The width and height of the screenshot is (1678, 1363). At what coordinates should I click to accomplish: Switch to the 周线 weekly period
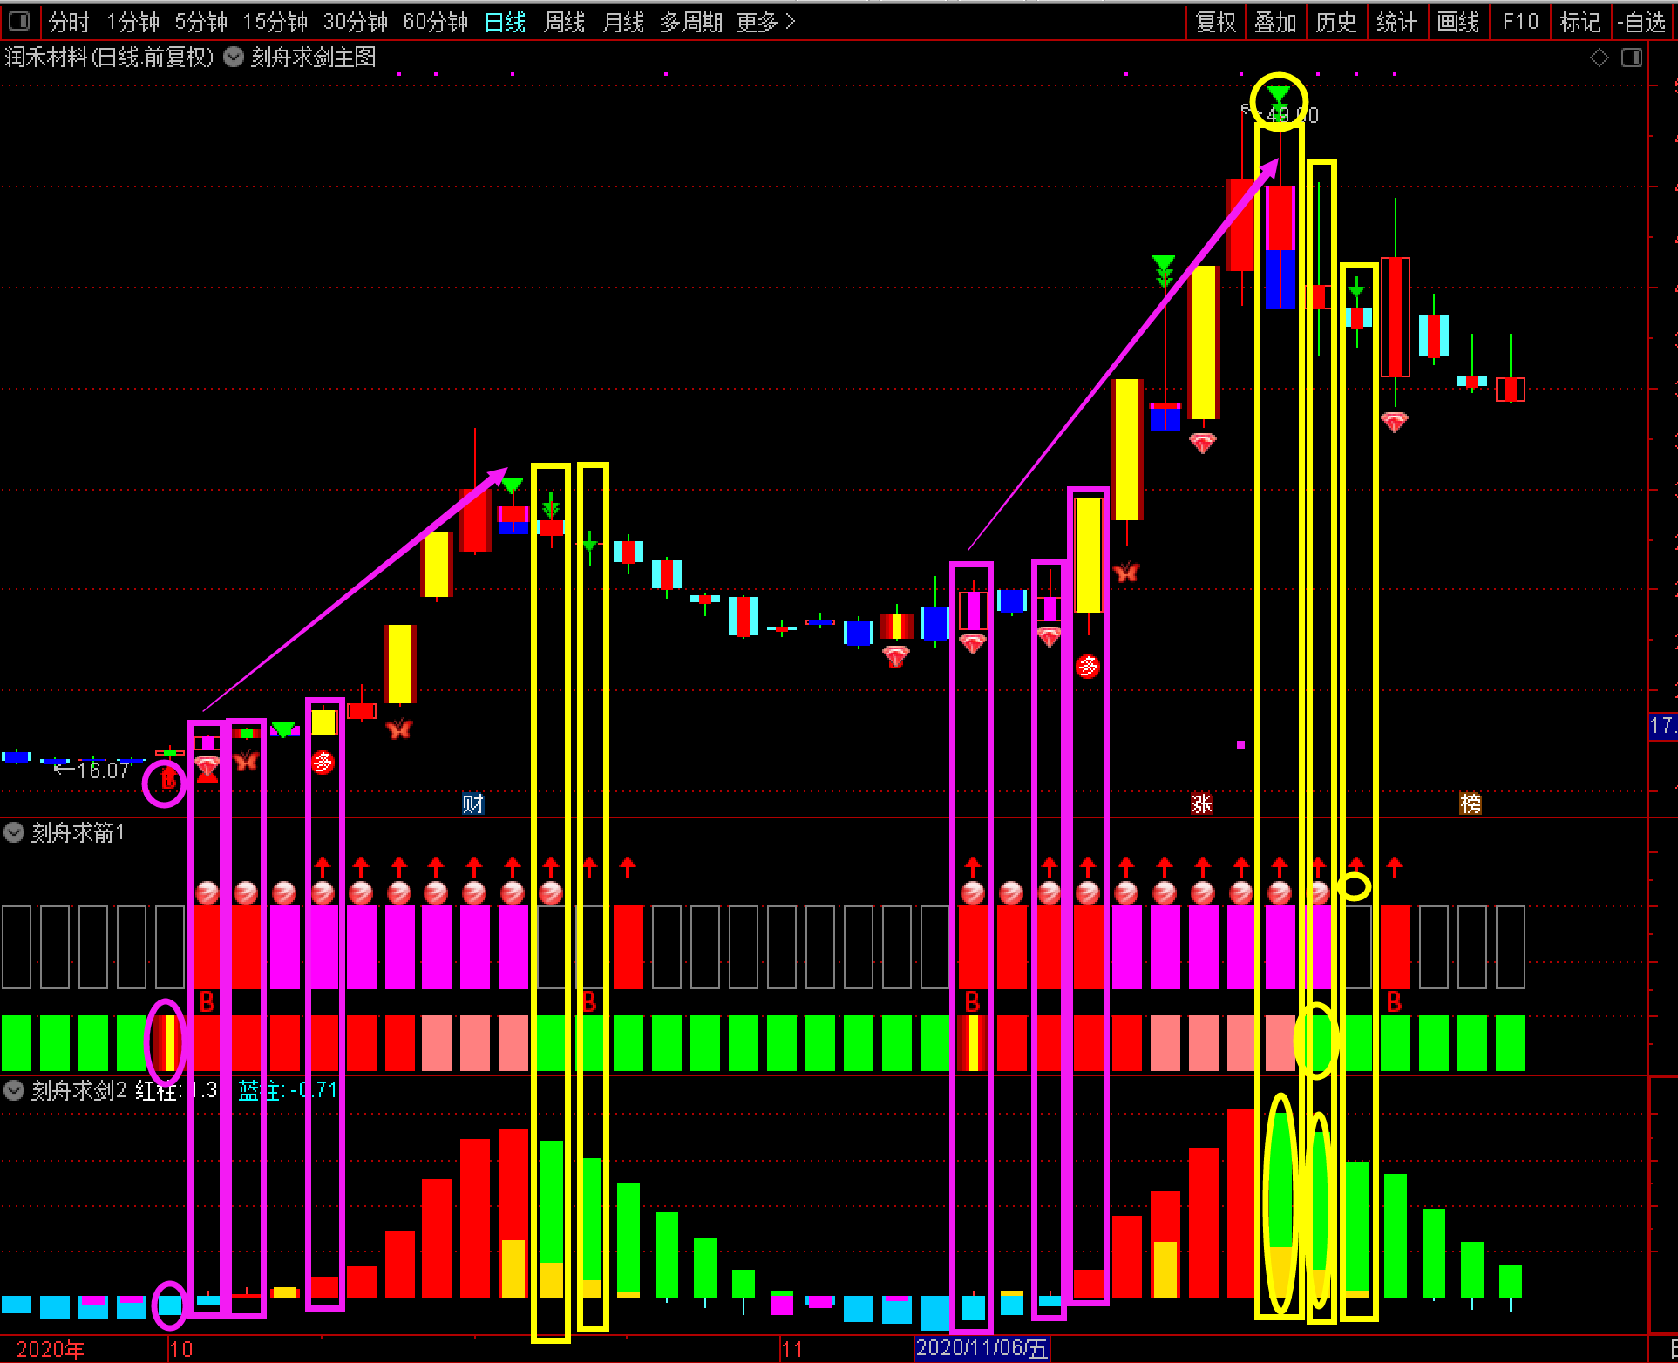564,22
